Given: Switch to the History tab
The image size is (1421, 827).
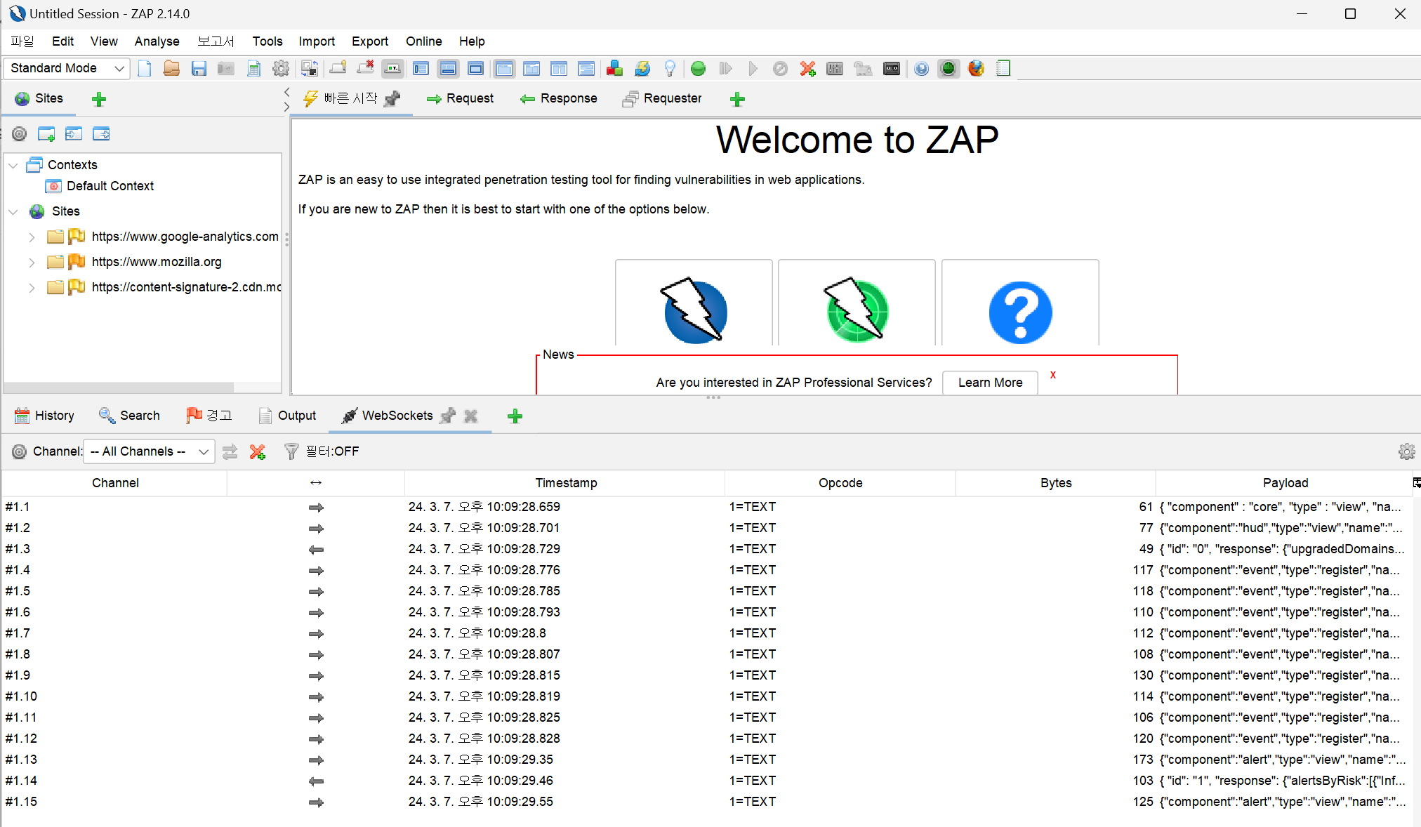Looking at the screenshot, I should tap(45, 416).
